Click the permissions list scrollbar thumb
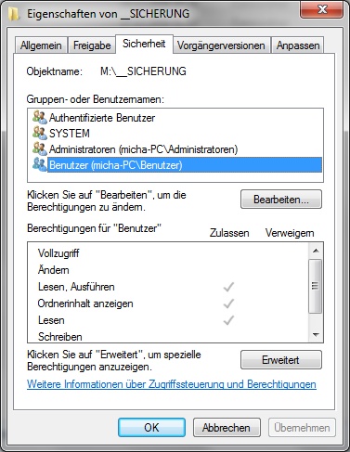350x452 pixels. click(316, 286)
